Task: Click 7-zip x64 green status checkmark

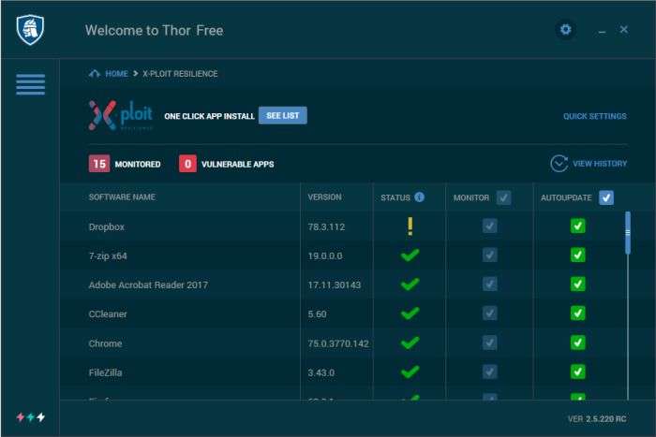Action: tap(410, 255)
